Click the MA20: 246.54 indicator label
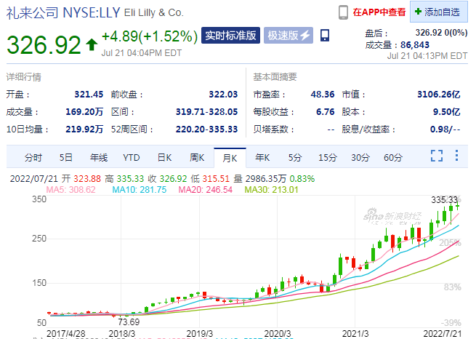This screenshot has height=339, width=476. (x=205, y=190)
